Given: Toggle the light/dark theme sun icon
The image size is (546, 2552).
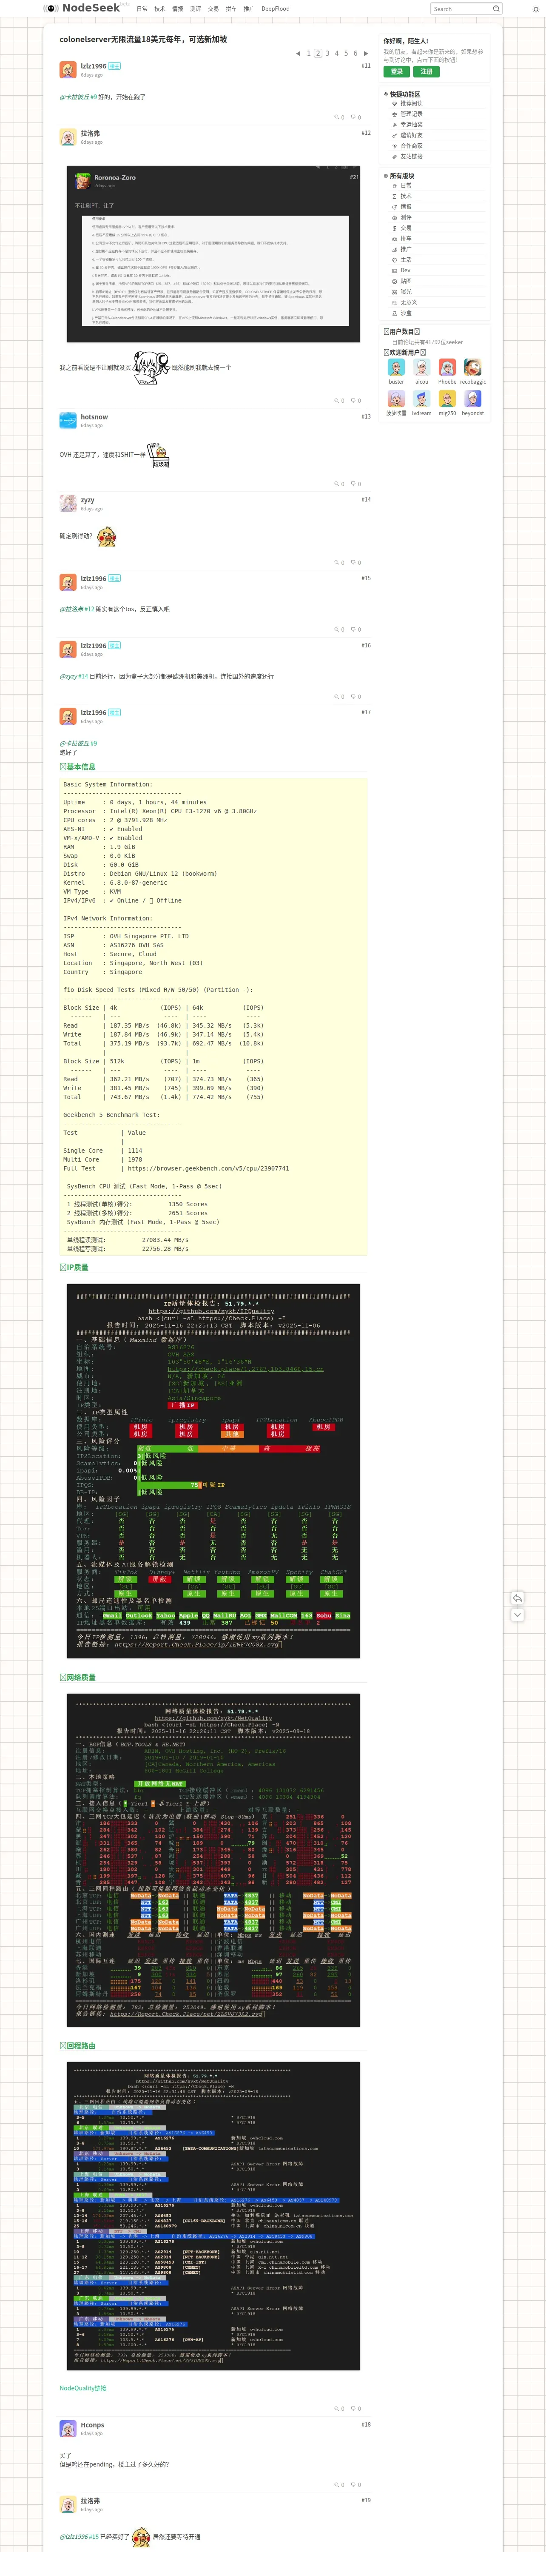Looking at the screenshot, I should (x=536, y=9).
